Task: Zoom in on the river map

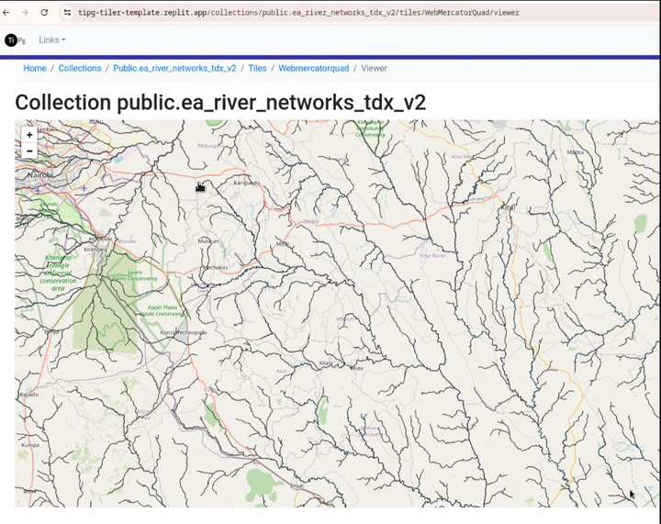Action: click(x=29, y=135)
